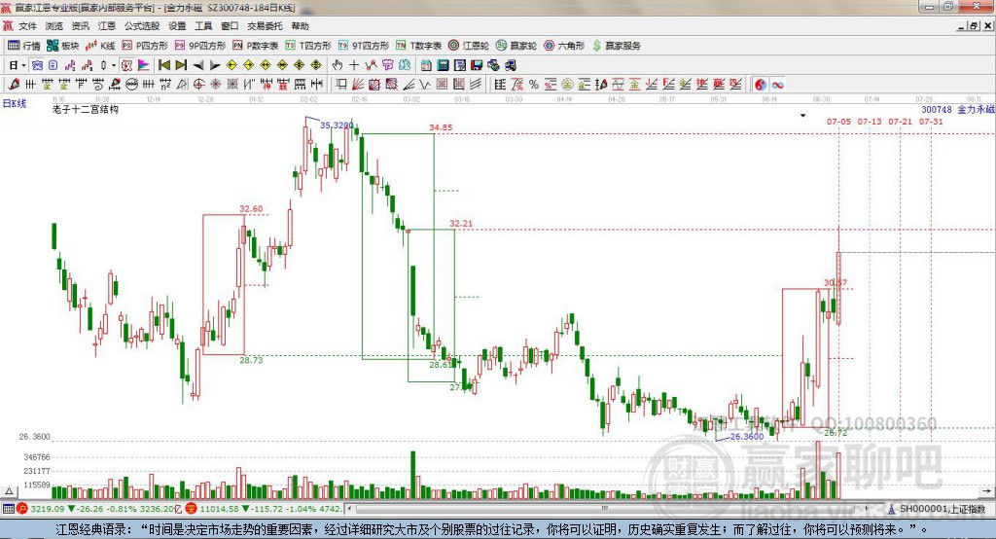Click the 板块 toolbar button
The image size is (996, 539).
63,46
